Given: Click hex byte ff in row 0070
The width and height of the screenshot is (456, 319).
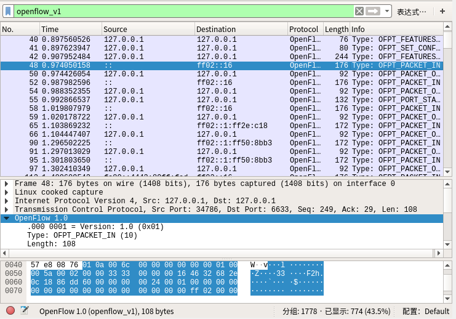Looking at the screenshot, I should (194, 291).
